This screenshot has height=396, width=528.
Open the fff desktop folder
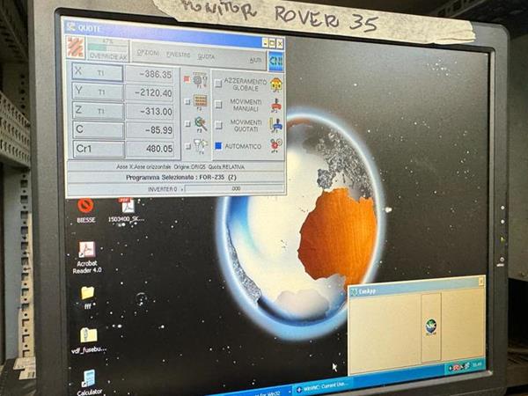88,297
